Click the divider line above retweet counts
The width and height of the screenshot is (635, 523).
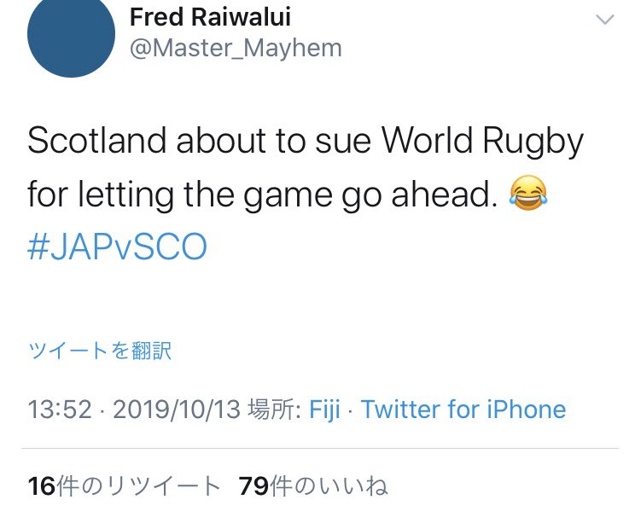point(320,448)
